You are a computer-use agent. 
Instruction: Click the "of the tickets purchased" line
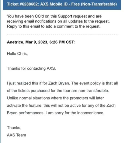[x=58, y=91]
